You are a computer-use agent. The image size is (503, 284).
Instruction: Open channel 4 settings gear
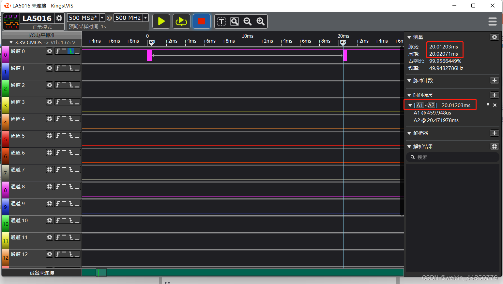click(x=50, y=119)
